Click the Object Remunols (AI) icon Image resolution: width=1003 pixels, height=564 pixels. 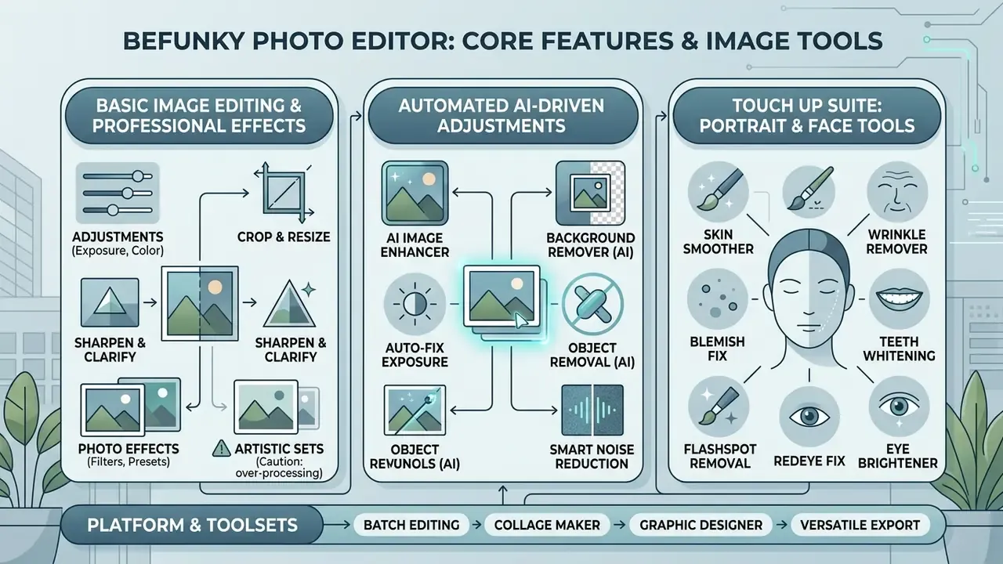point(415,410)
